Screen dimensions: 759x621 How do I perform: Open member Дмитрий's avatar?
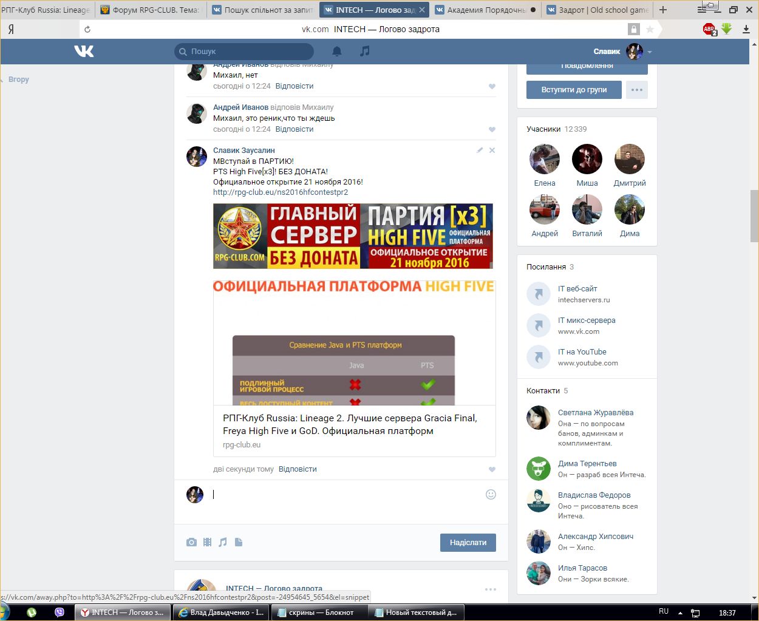tap(630, 159)
